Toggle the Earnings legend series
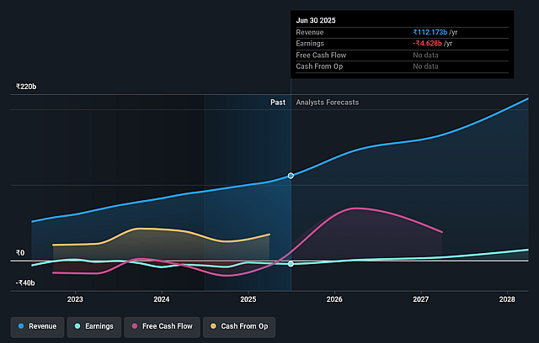The width and height of the screenshot is (539, 343). coord(94,326)
